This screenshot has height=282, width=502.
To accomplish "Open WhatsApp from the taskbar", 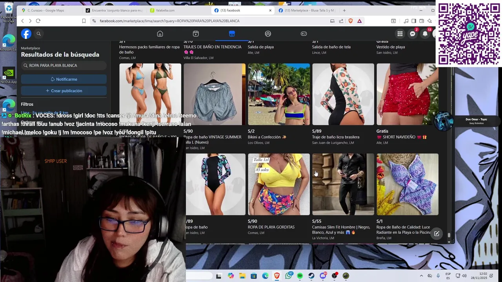I will 289,276.
